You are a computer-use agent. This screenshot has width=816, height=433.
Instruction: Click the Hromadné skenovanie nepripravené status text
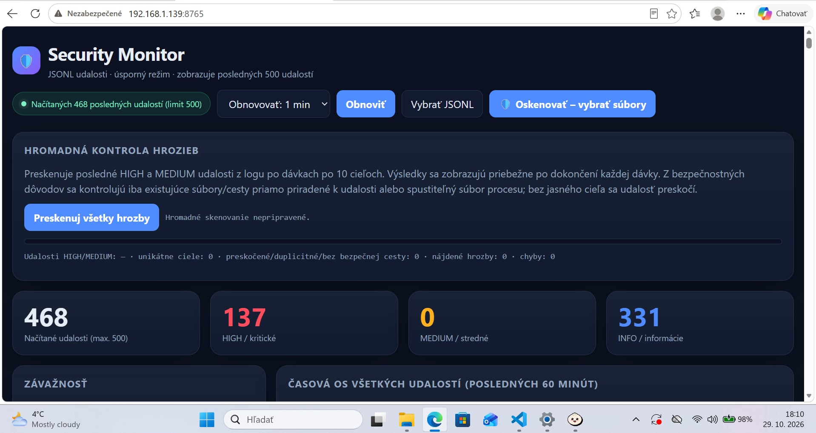coord(237,217)
